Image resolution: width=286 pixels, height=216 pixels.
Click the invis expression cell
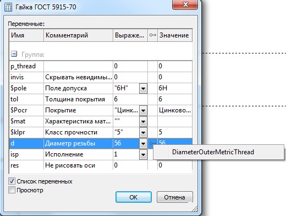click(130, 77)
